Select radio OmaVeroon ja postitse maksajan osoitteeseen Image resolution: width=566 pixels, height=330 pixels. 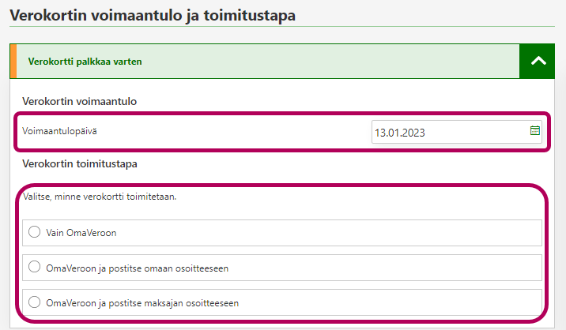pyautogui.click(x=34, y=302)
